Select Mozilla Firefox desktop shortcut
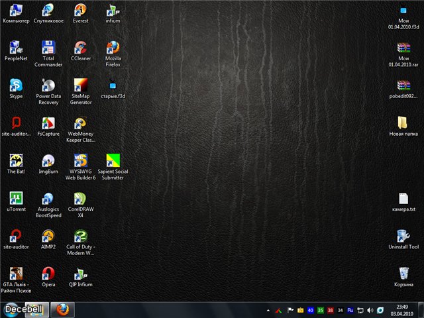This screenshot has height=318, width=424. pos(113,54)
